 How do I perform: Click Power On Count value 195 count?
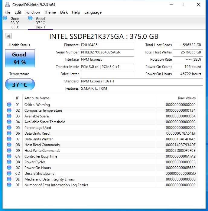click(188, 67)
